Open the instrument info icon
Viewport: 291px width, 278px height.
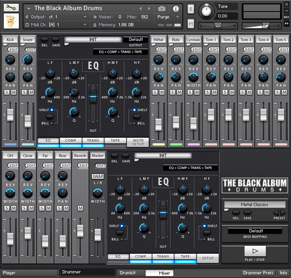coord(175,9)
